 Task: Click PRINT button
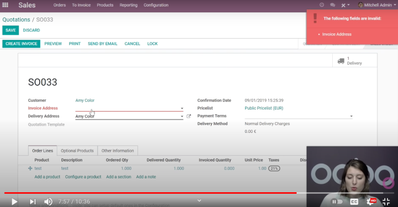[75, 43]
